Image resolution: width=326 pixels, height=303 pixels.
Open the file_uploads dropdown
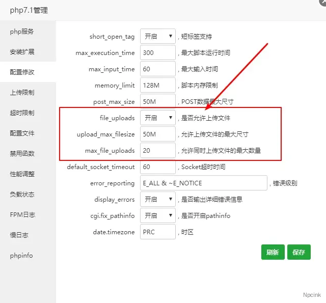coord(157,118)
